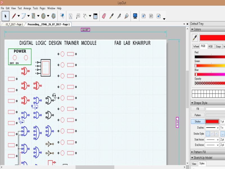Screen dimensions: 225x169
Task: Open the document tabs list arrow
Action: click(x=184, y=24)
